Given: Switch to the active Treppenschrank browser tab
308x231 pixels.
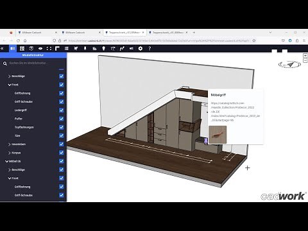Looking at the screenshot, I should point(124,33).
